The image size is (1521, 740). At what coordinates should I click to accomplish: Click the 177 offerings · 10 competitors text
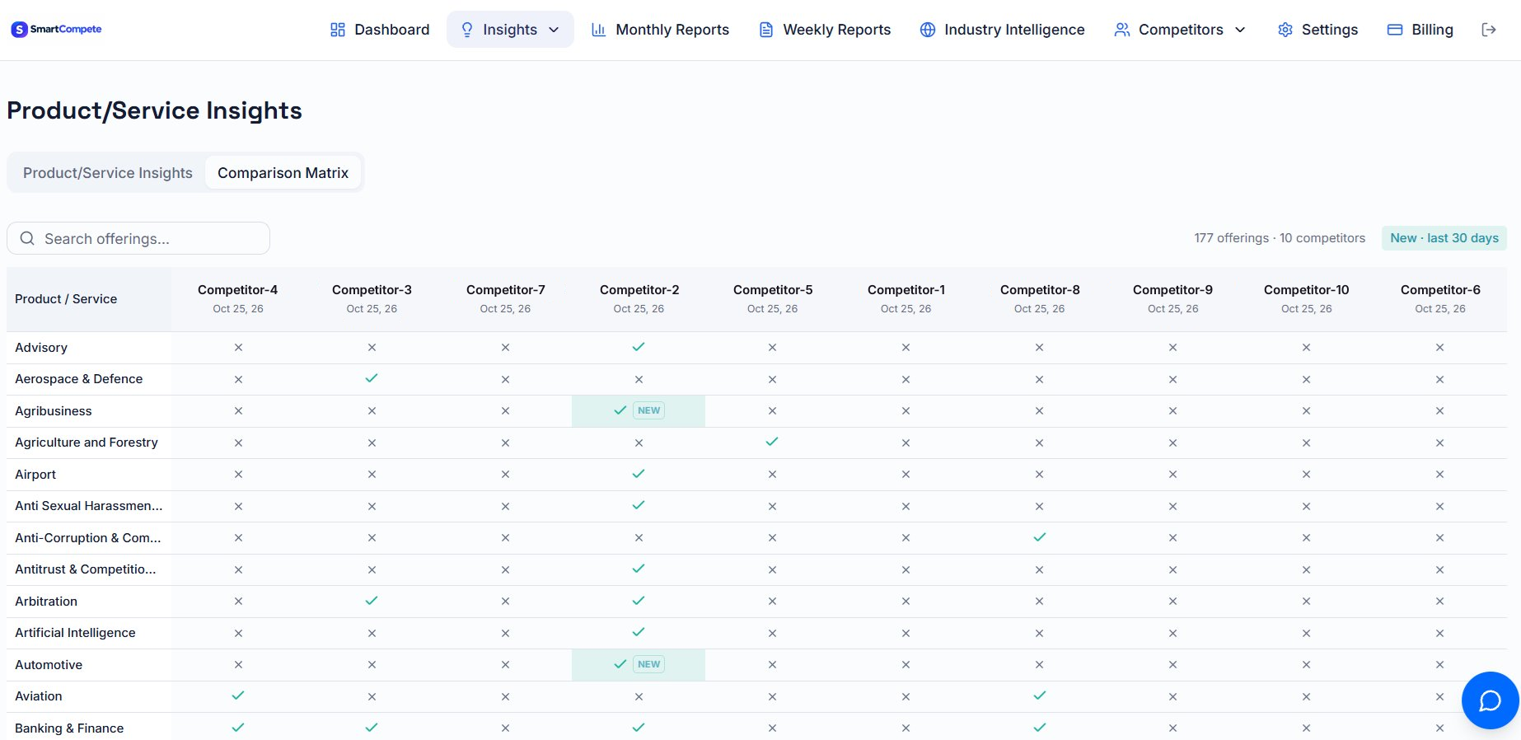pos(1280,238)
